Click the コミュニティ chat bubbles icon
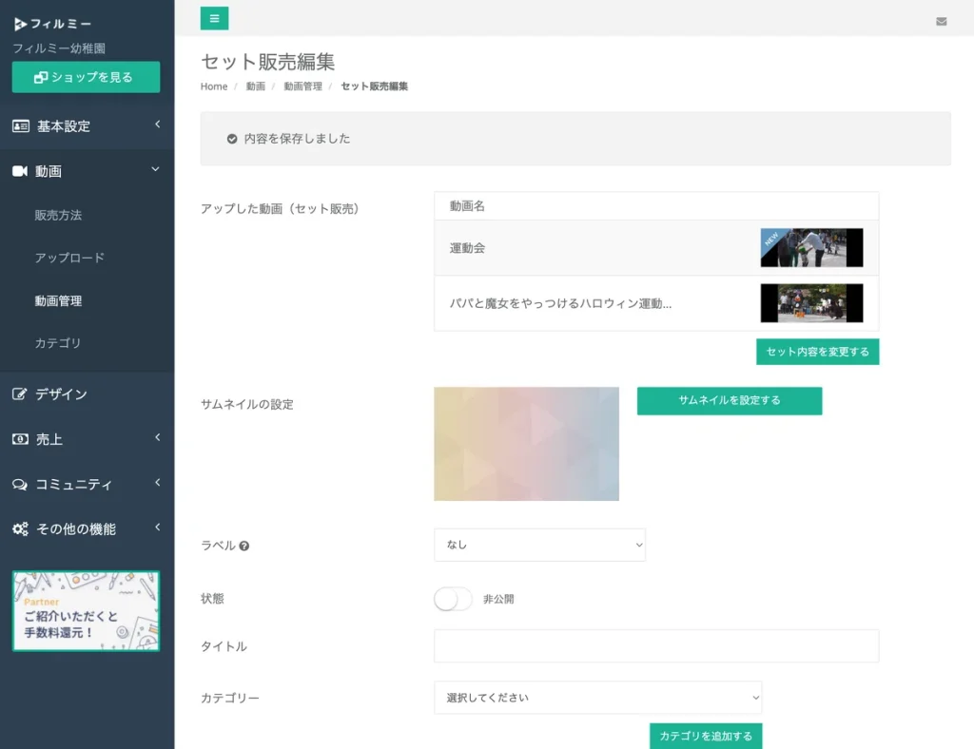 click(x=20, y=484)
